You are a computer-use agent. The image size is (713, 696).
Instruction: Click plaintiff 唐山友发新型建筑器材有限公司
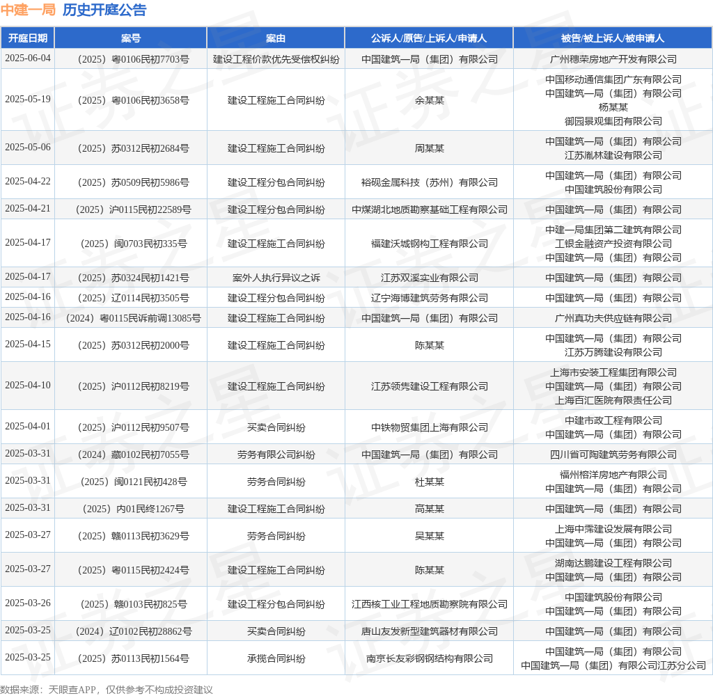[x=429, y=632]
